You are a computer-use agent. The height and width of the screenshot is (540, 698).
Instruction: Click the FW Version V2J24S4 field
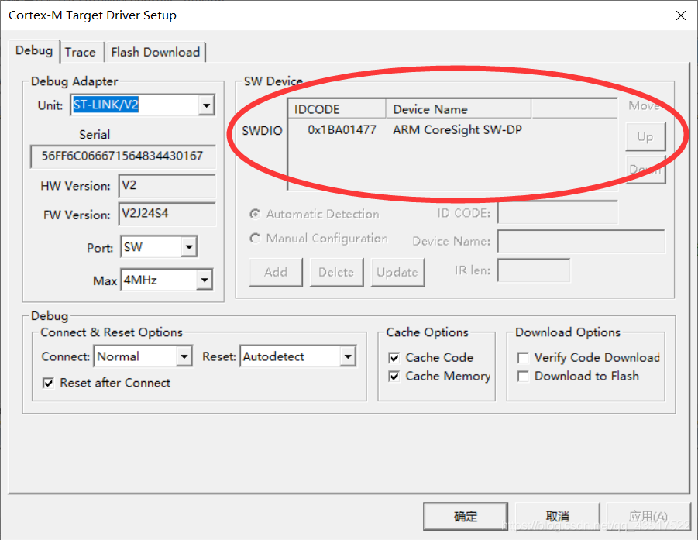click(x=167, y=214)
